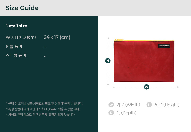
Task: Click the gray D legend icon beside 폭 (Depth)
Action: click(x=111, y=113)
